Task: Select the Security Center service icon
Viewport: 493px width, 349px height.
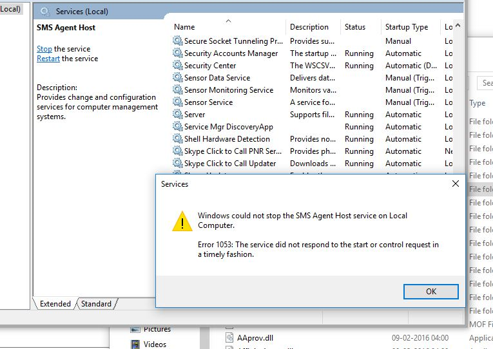Action: tap(177, 66)
